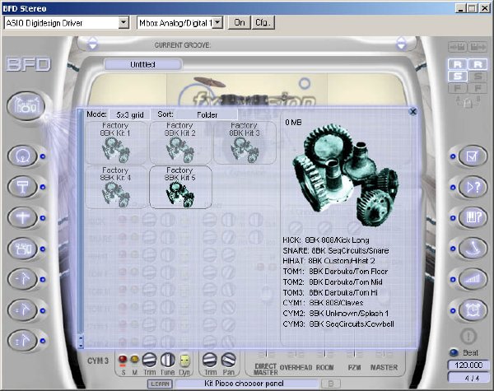Click the left save-disk icon at top right
The height and width of the screenshot is (391, 494).
[458, 48]
